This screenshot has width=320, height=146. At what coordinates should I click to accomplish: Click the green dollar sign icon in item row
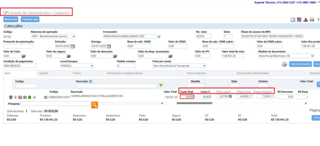click(30, 97)
